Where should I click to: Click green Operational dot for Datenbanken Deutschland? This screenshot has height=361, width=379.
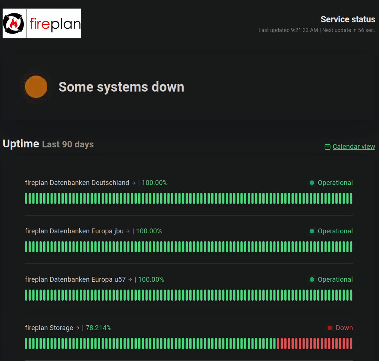(x=312, y=183)
